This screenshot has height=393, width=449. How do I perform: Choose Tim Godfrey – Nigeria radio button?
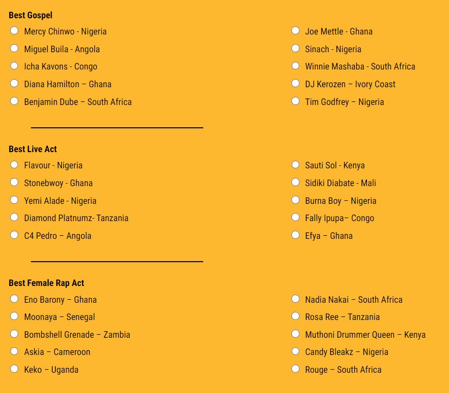click(295, 101)
